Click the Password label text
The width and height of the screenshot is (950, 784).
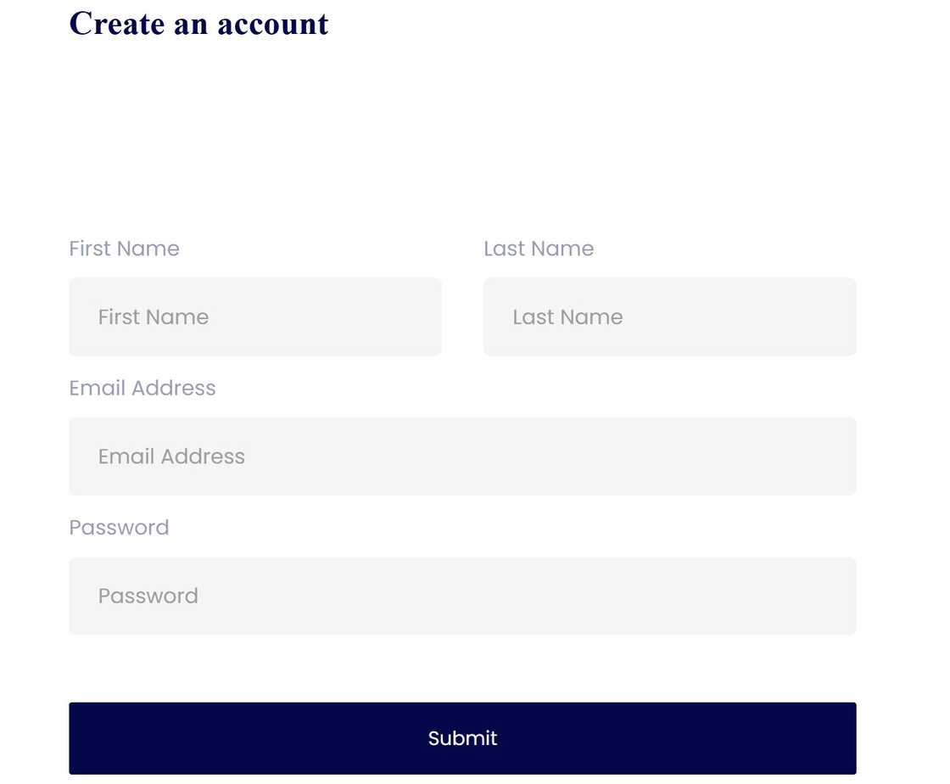pyautogui.click(x=119, y=527)
